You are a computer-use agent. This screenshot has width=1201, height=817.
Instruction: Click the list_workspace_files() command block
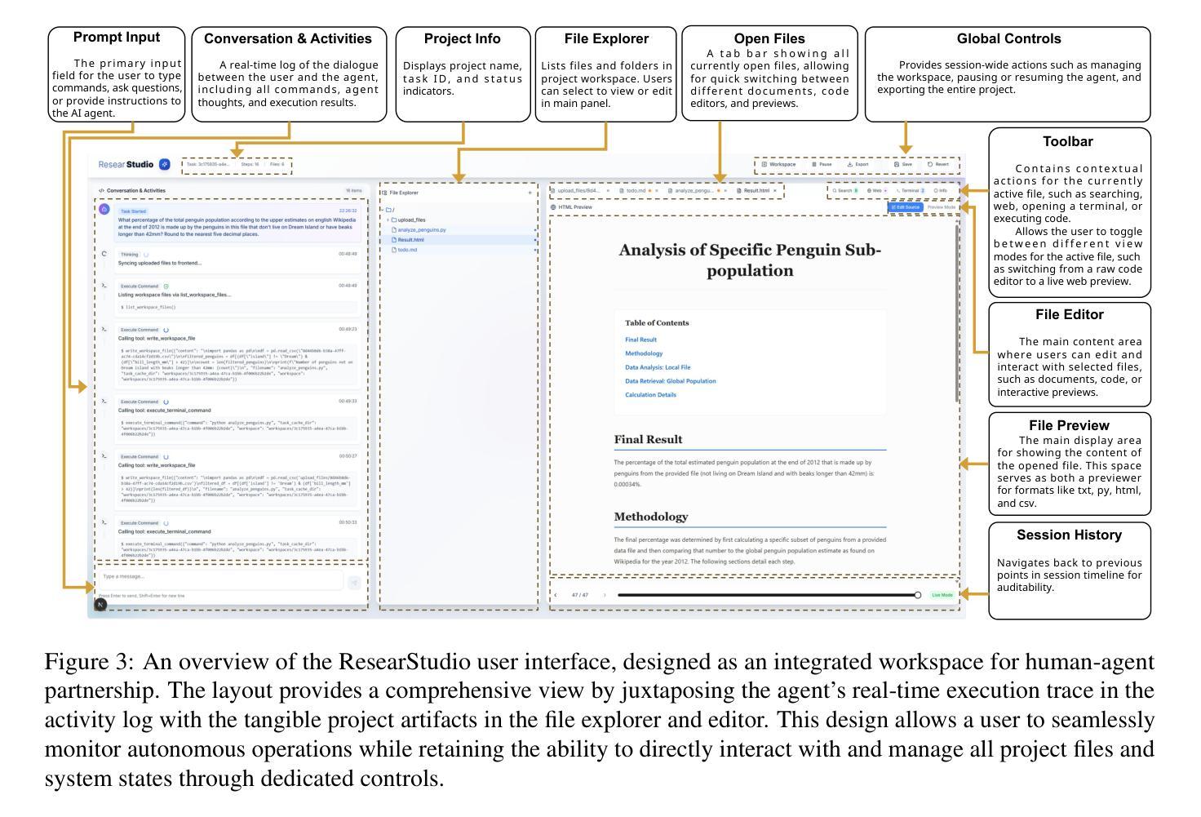point(237,308)
